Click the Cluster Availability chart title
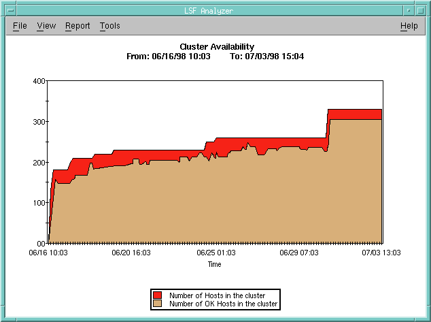The height and width of the screenshot is (322, 431). [x=217, y=46]
